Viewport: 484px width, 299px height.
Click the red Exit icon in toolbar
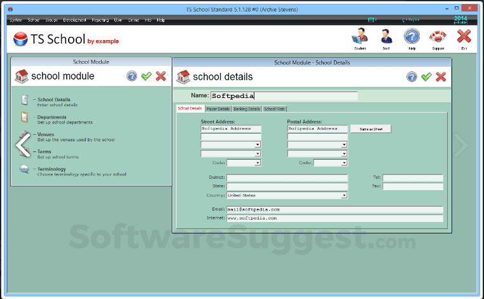(x=464, y=36)
